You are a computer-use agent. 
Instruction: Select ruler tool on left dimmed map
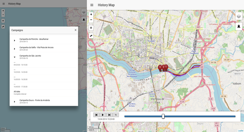[x=3, y=27]
